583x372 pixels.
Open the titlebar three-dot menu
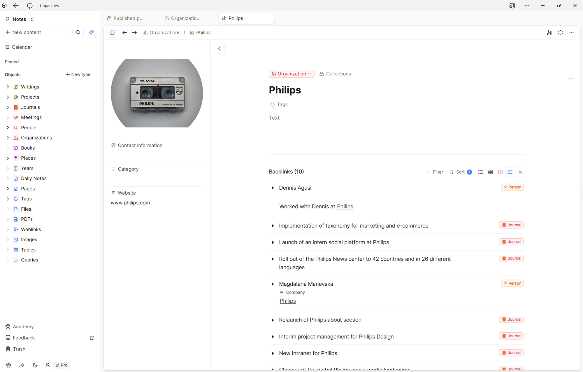click(527, 6)
